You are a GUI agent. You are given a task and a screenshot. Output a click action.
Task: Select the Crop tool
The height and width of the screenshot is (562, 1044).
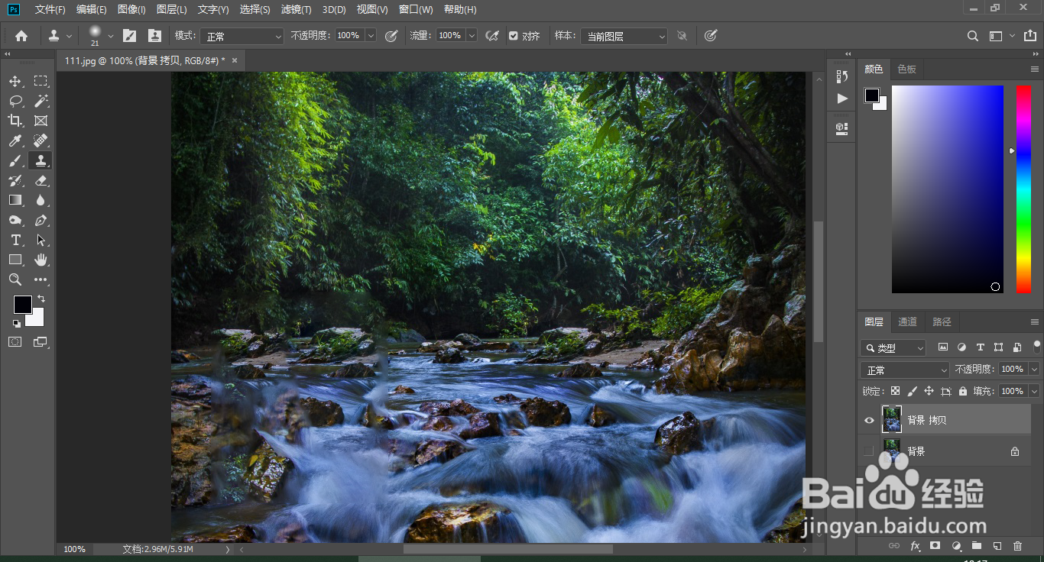(x=15, y=121)
